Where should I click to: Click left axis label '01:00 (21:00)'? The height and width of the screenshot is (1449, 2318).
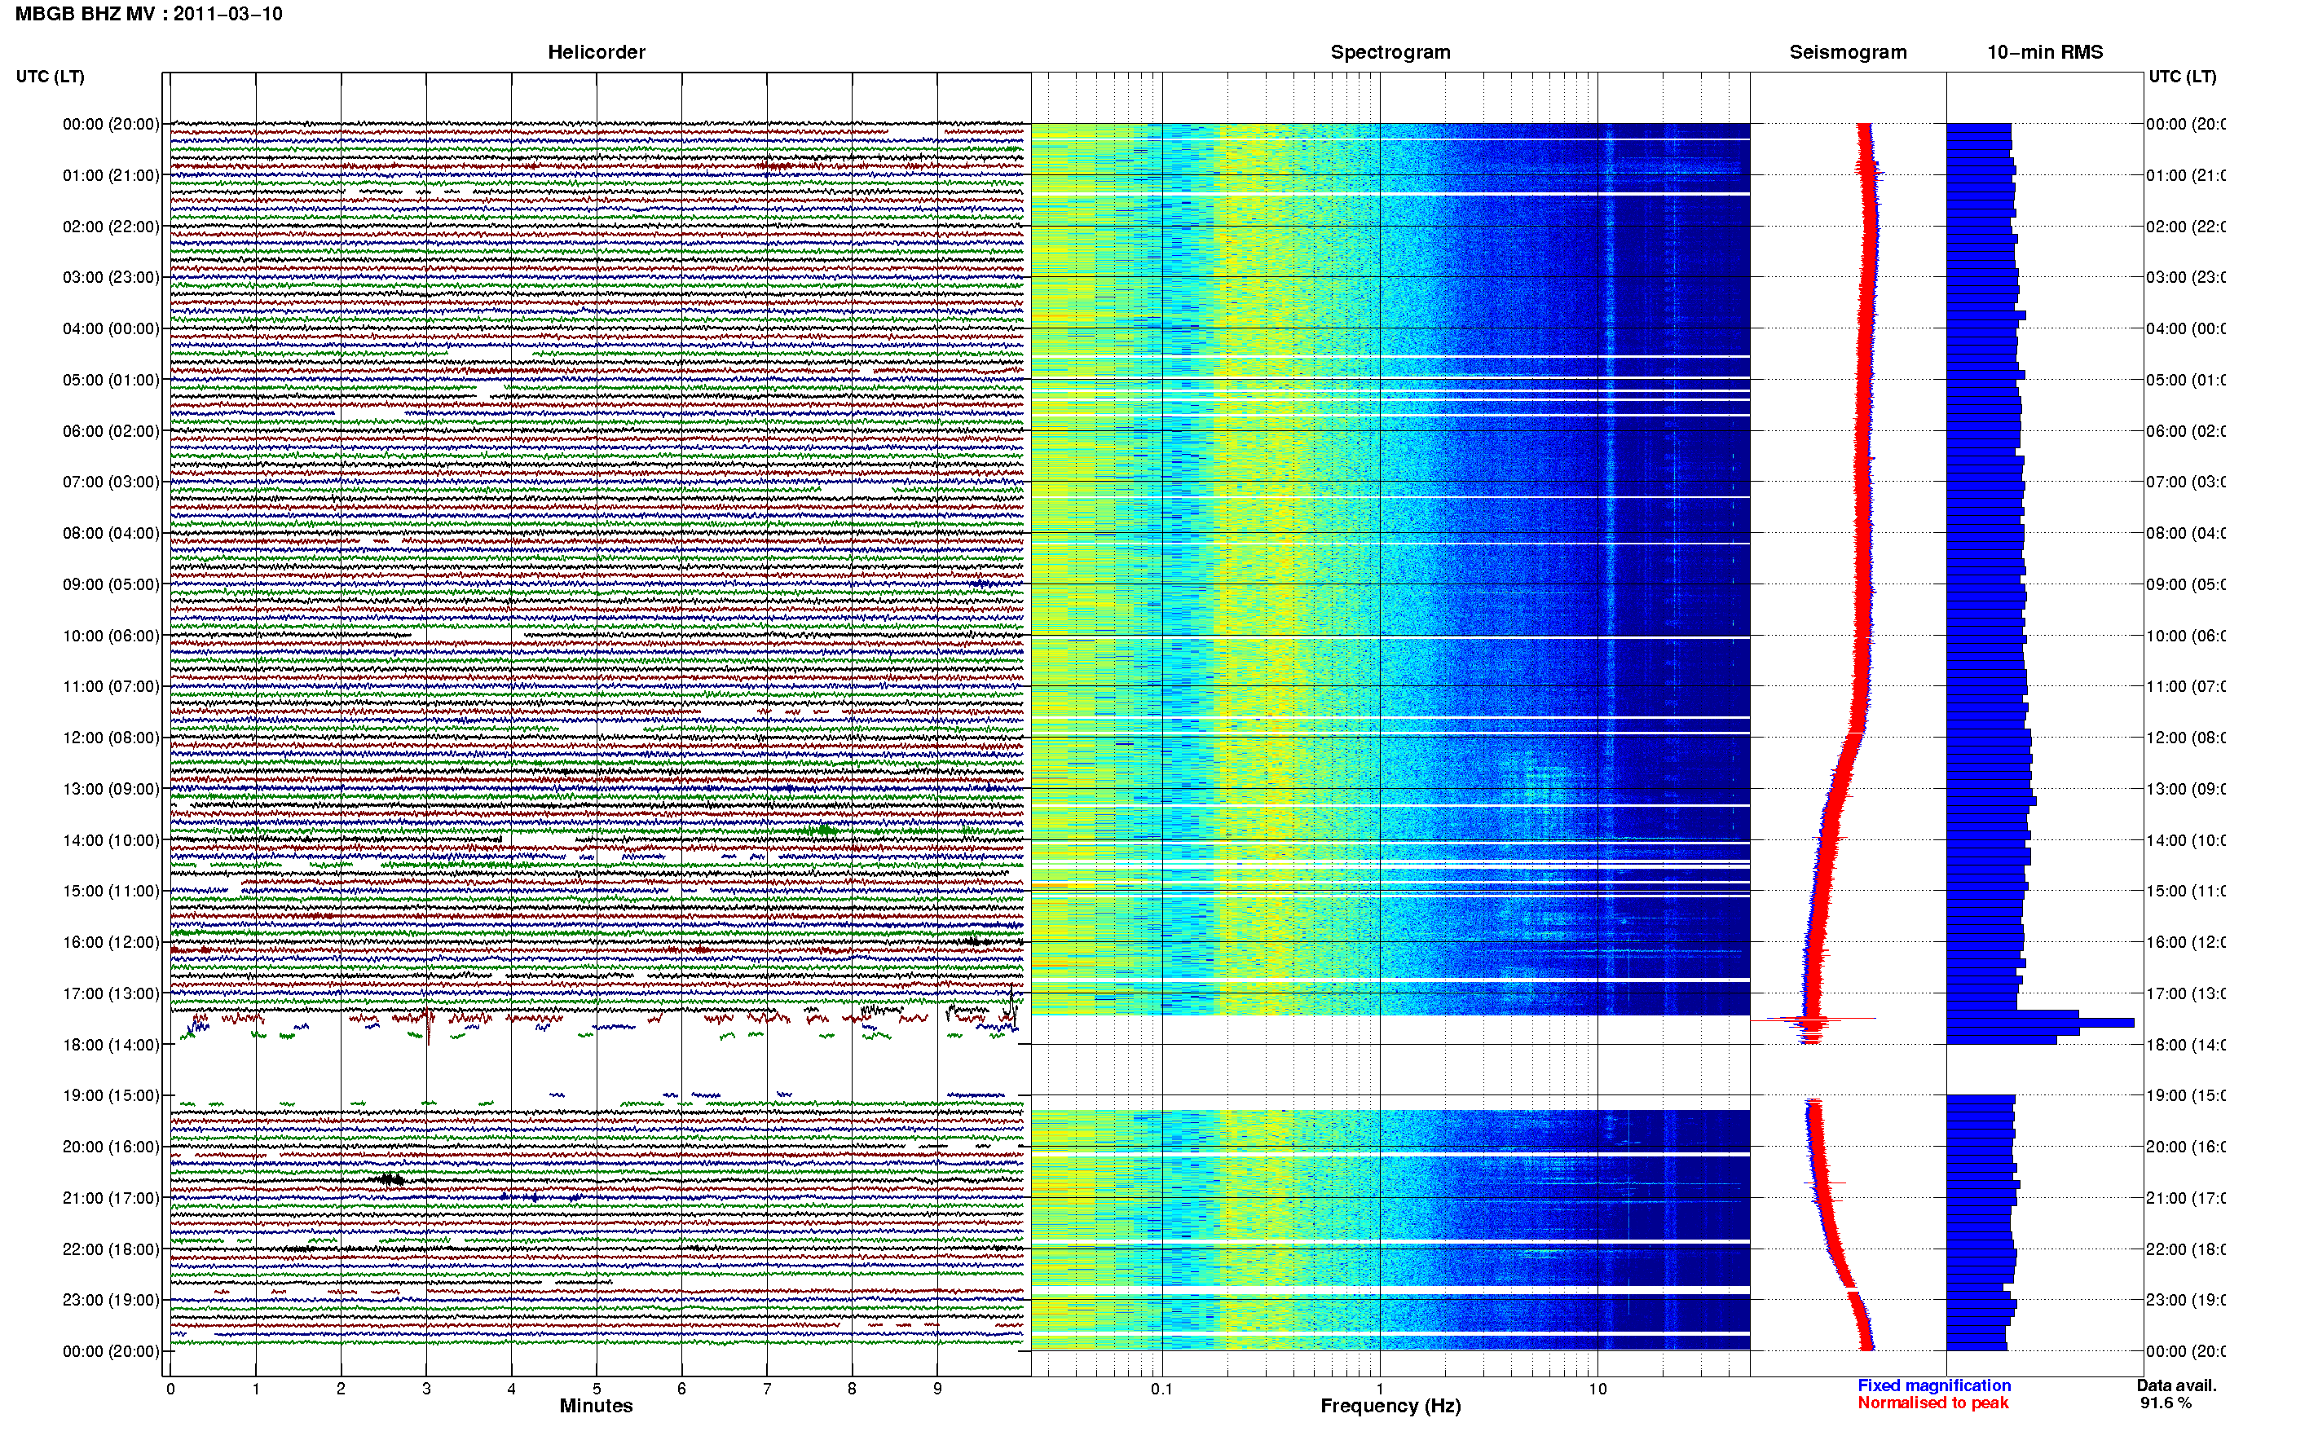111,175
